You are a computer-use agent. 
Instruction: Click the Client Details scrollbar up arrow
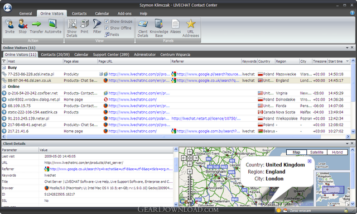coord(176,150)
